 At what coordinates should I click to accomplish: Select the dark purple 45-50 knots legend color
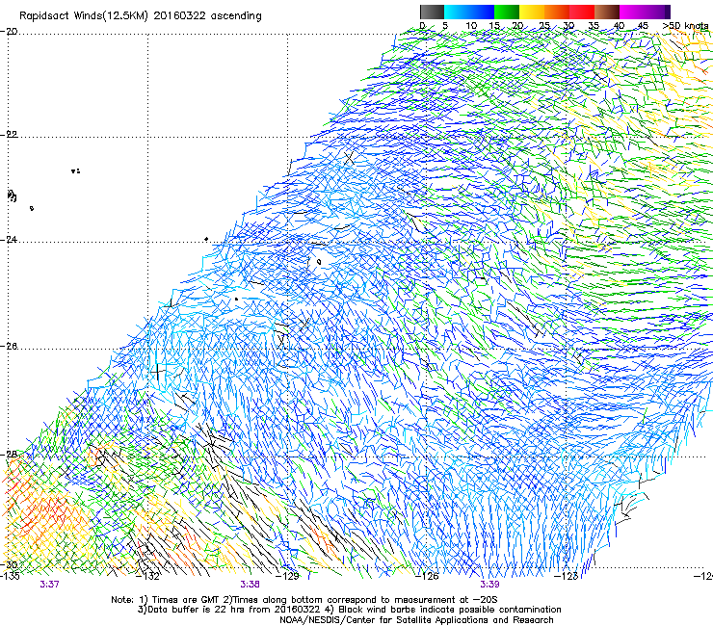[657, 12]
